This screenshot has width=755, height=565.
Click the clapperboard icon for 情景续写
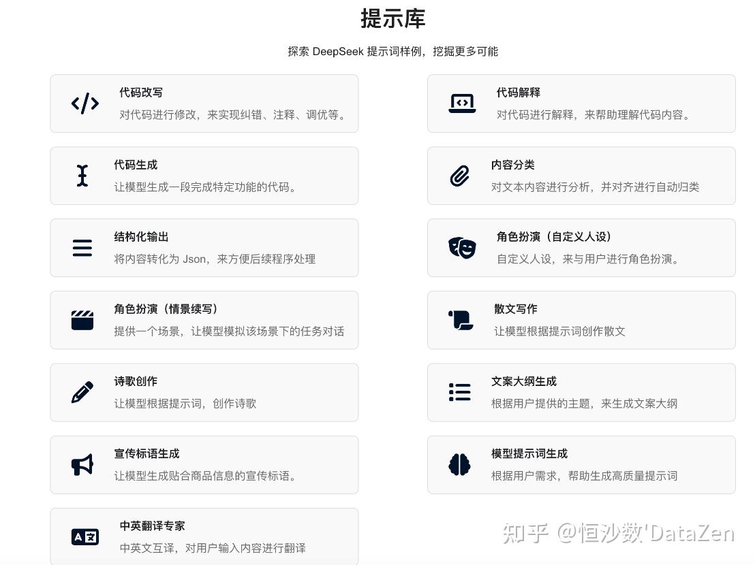82,320
